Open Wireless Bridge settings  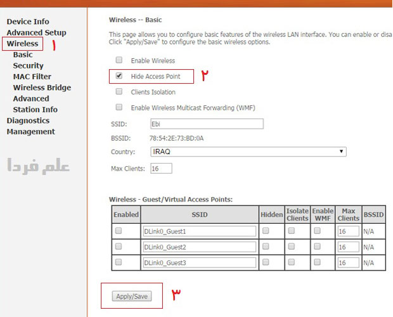click(x=42, y=87)
